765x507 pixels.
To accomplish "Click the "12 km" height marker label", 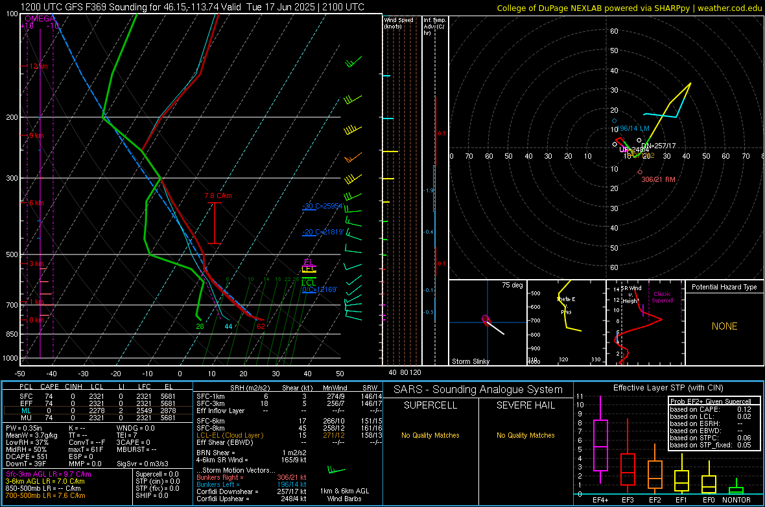I will 38,66.
